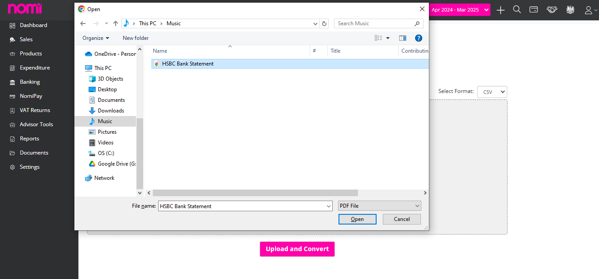Select Google Drive in the navigation pane
This screenshot has width=599, height=279.
pos(112,164)
